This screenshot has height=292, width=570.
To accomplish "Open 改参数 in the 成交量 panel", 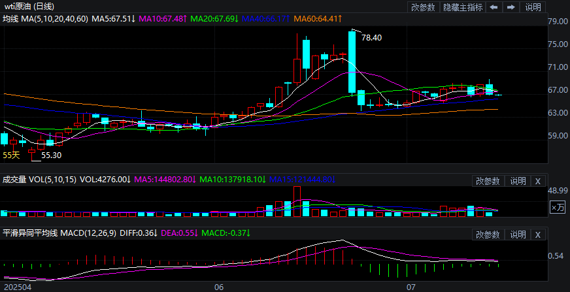I will coord(488,181).
